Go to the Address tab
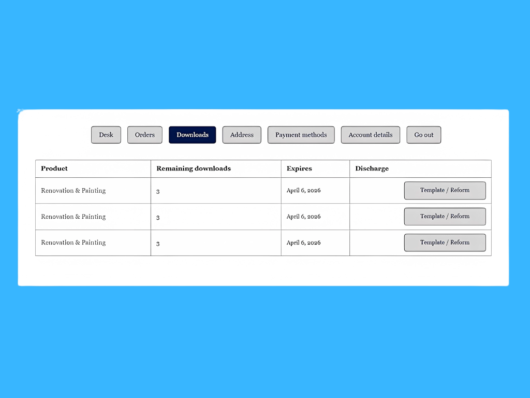This screenshot has height=398, width=530. point(242,135)
